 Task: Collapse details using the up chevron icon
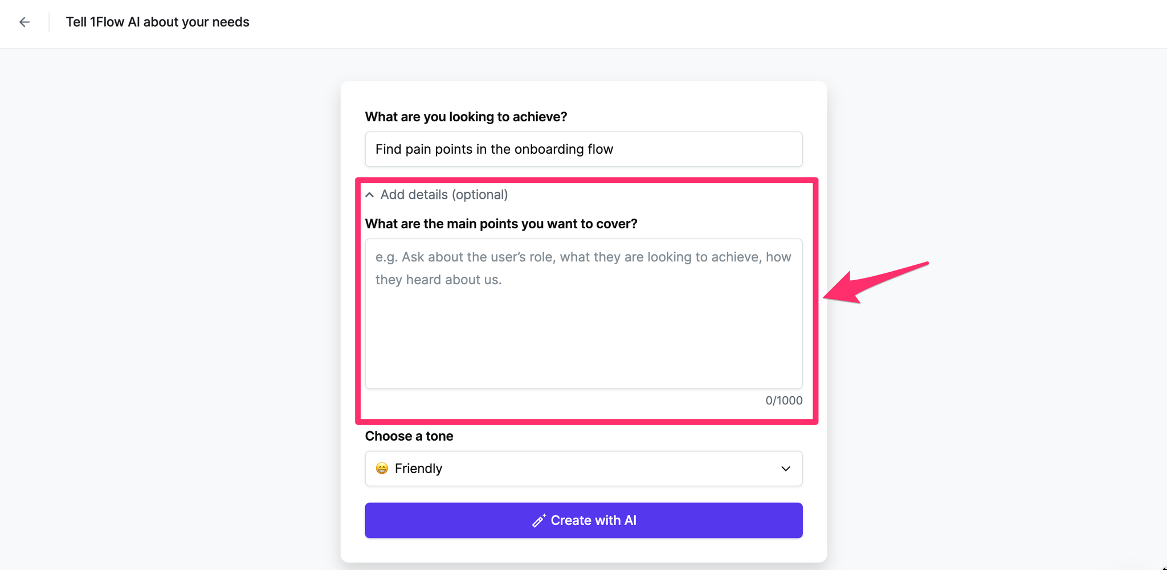(x=370, y=195)
